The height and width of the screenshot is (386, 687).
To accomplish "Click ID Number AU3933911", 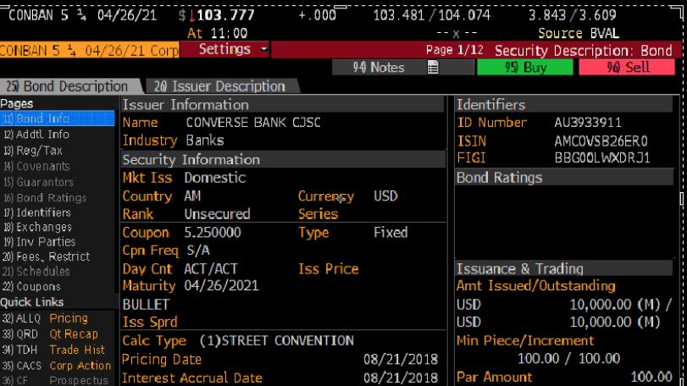I will pos(588,122).
